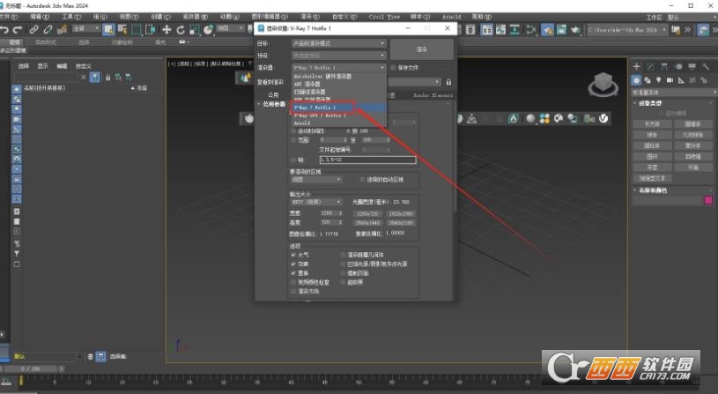718x394 pixels.
Task: Switch to the Render Elements tab
Action: (x=433, y=95)
